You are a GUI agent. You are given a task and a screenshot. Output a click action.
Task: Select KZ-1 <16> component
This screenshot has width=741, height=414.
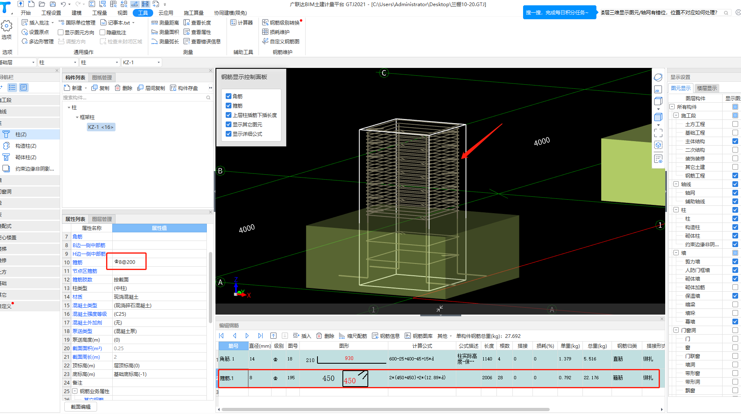101,127
